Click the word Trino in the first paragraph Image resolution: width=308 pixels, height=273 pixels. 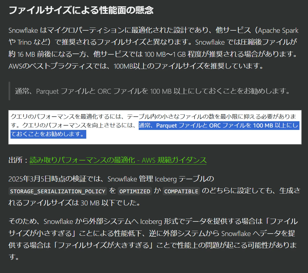click(25, 42)
